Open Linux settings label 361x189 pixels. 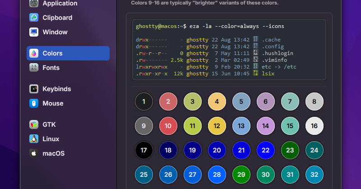pyautogui.click(x=51, y=139)
